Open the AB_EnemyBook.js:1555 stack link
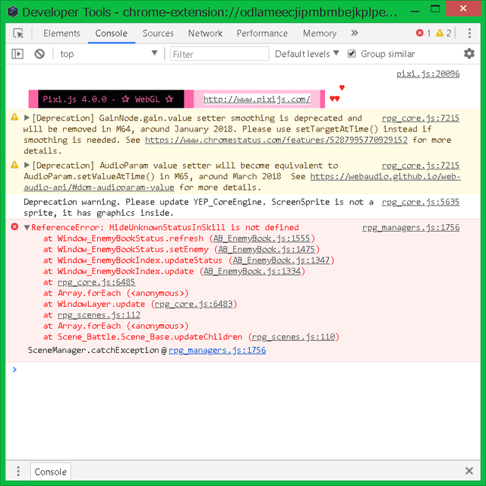Viewport: 486px width, 486px height. [x=261, y=238]
